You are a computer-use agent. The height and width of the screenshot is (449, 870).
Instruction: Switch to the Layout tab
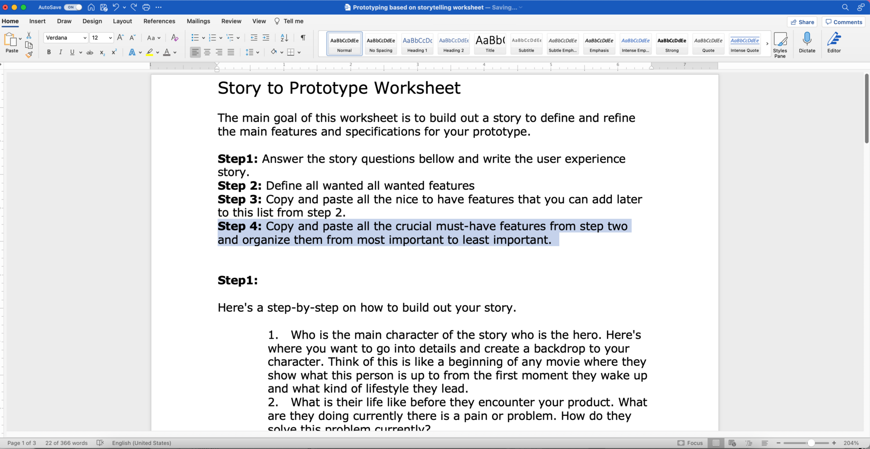[122, 21]
